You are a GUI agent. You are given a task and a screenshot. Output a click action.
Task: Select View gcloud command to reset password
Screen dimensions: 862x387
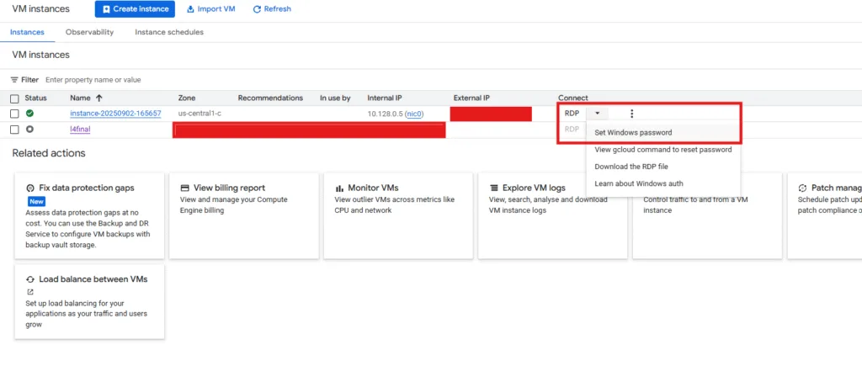(663, 150)
